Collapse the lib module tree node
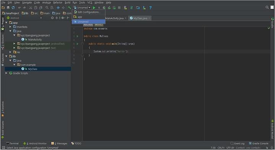The width and height of the screenshot is (275, 150). click(6, 56)
